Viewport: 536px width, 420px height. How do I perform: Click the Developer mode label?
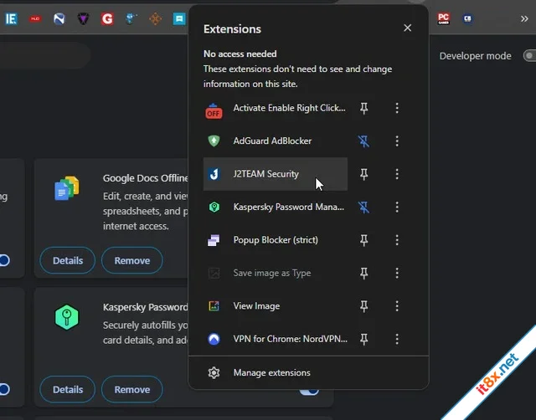click(475, 56)
